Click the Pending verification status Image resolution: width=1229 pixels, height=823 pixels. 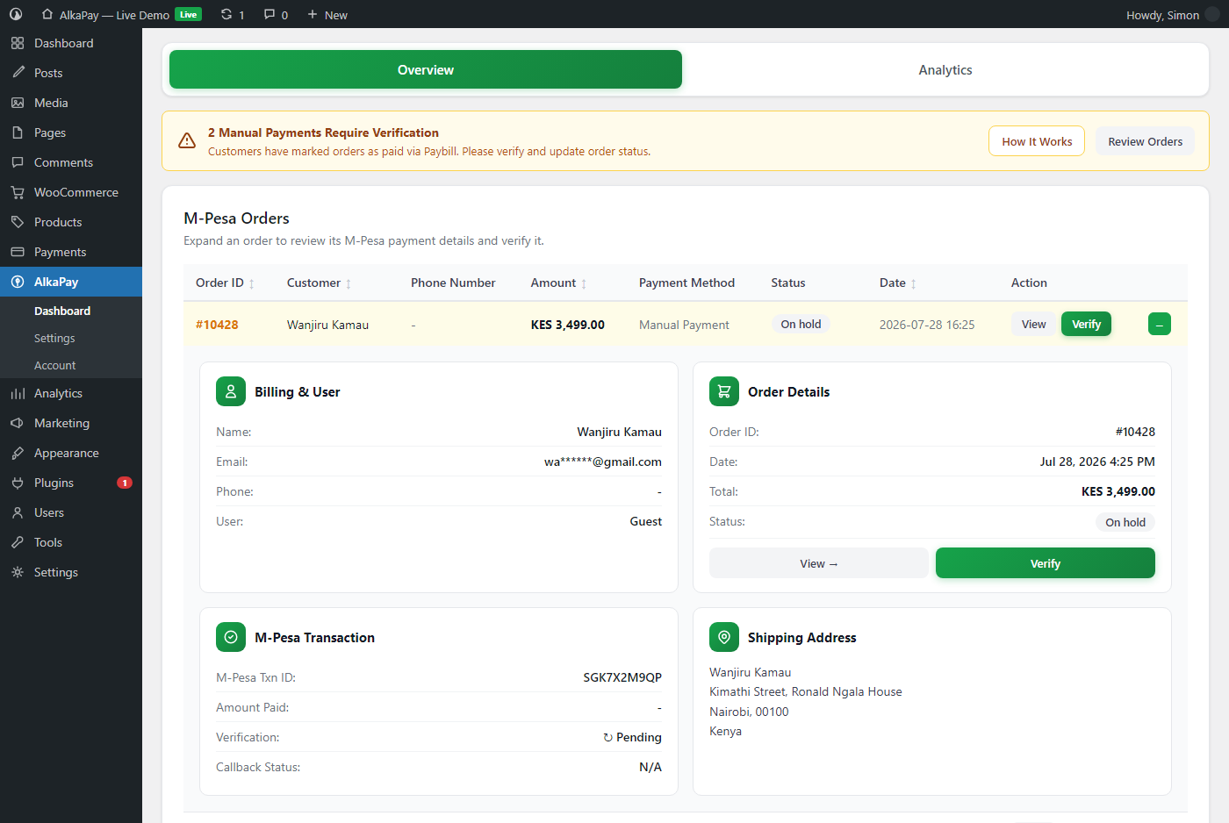[x=632, y=737]
